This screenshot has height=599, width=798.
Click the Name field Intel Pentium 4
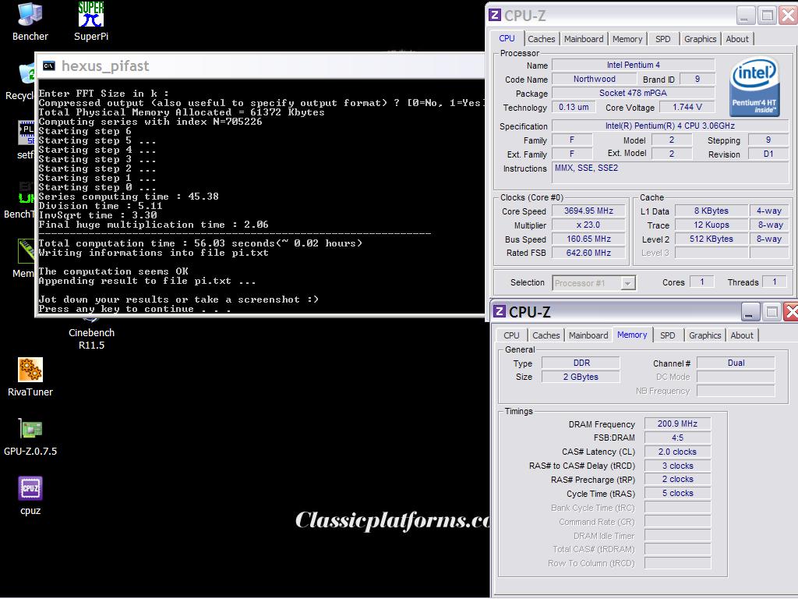tap(633, 65)
